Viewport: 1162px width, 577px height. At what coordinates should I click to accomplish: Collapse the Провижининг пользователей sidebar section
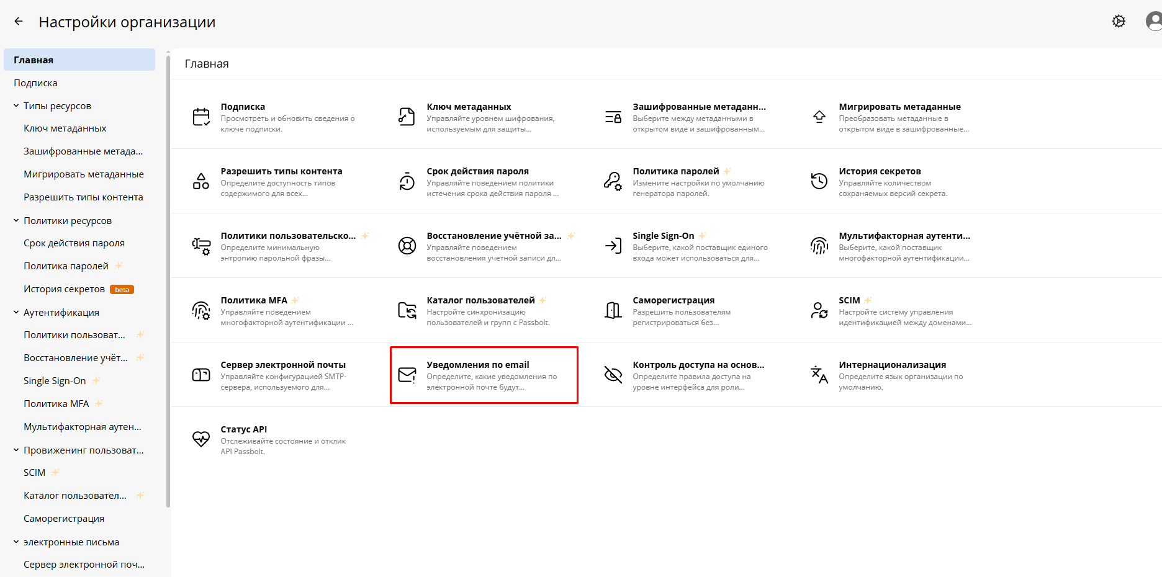pos(16,450)
